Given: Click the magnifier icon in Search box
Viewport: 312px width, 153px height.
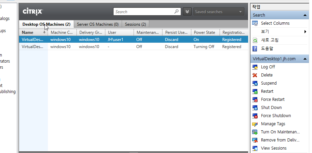Looking at the screenshot, I should tap(176, 12).
